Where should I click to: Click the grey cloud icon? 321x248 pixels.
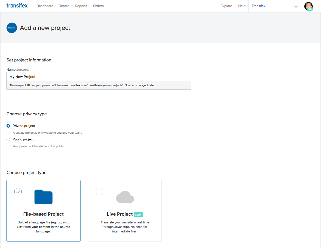point(125,197)
